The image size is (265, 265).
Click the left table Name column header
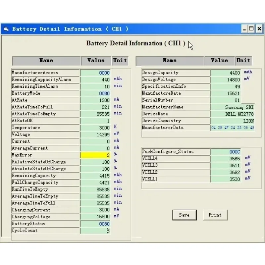click(46, 61)
